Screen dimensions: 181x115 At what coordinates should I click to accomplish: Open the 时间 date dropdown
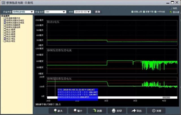82,12
